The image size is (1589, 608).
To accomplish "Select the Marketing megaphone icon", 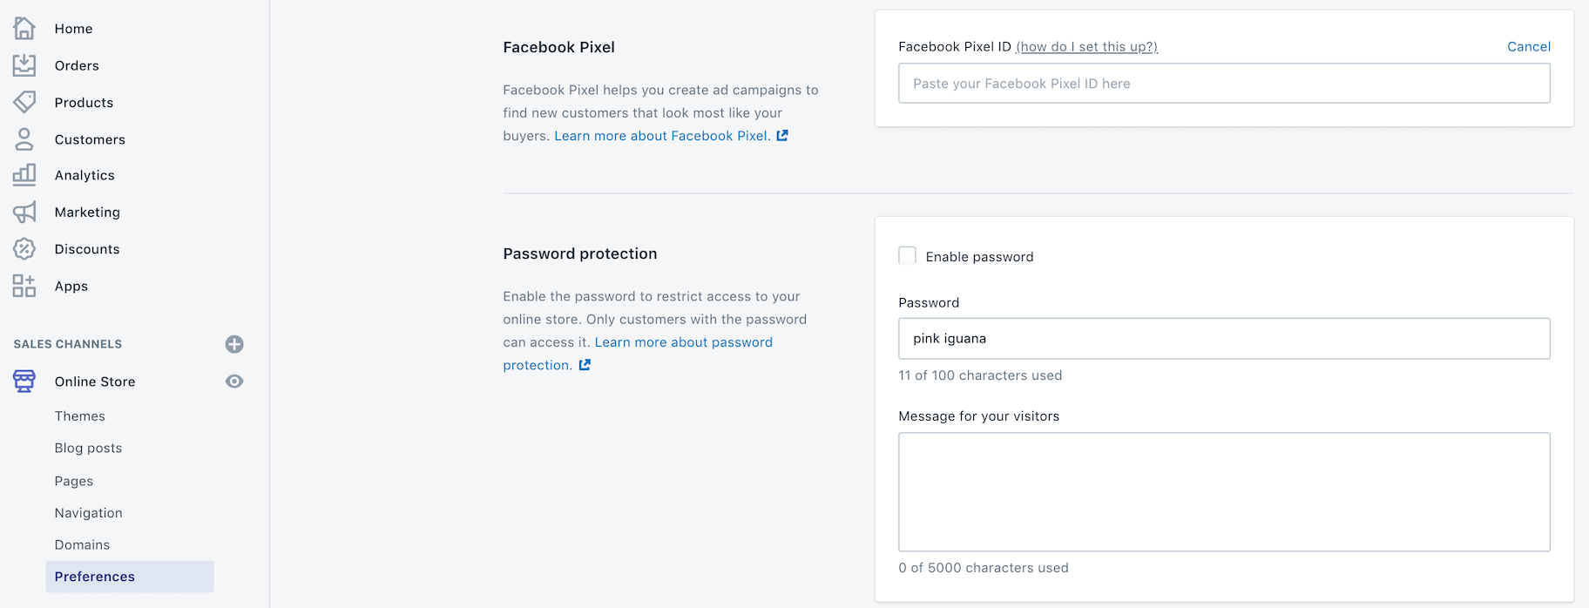I will (24, 212).
